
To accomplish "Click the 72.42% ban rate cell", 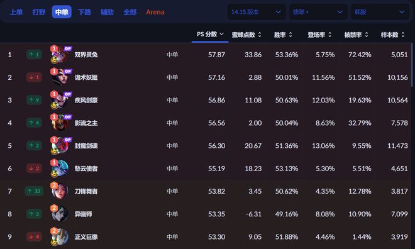I will click(360, 55).
